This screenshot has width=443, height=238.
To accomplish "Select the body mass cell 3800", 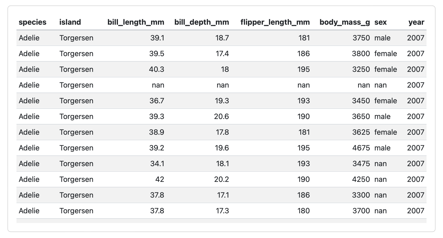I will [361, 54].
